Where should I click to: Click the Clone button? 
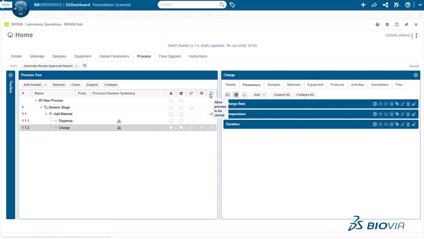pos(76,85)
